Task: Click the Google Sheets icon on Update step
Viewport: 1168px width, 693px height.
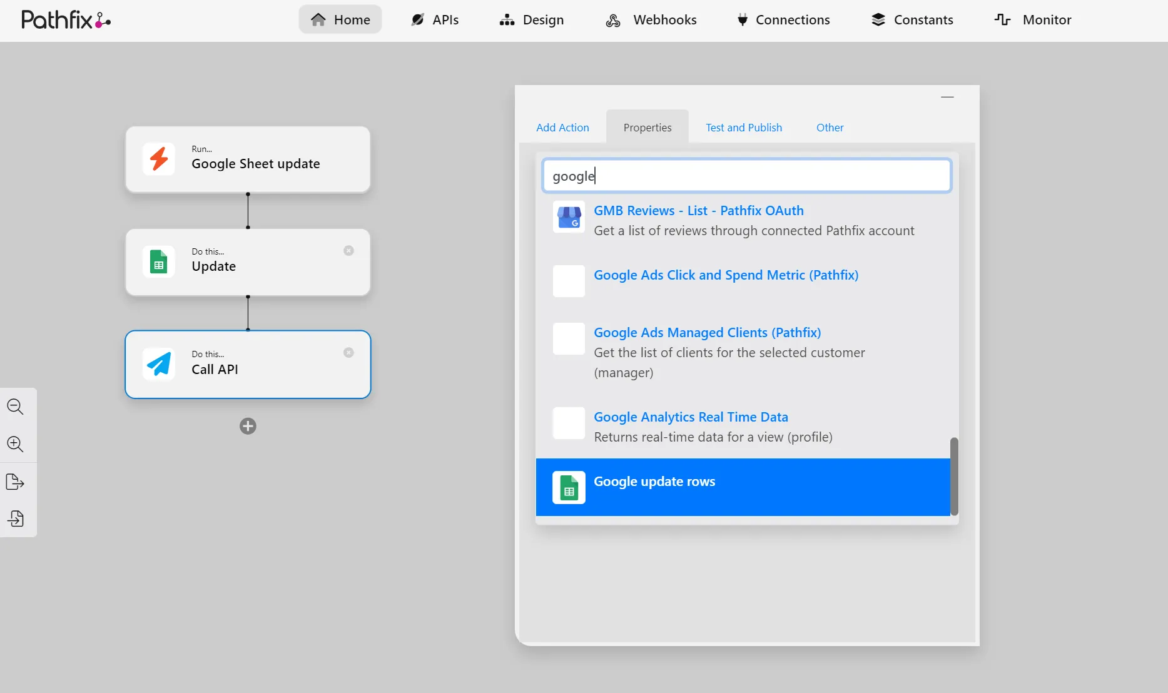Action: pyautogui.click(x=159, y=261)
